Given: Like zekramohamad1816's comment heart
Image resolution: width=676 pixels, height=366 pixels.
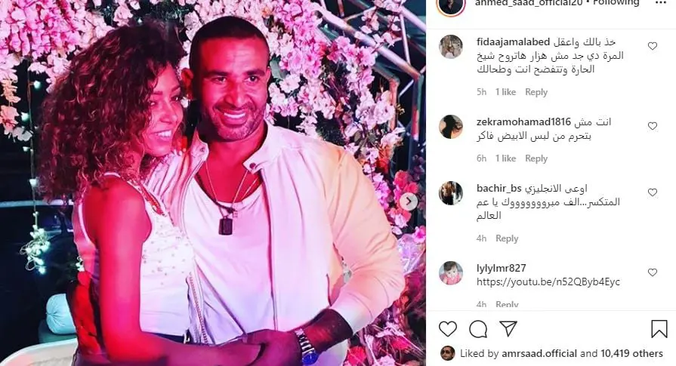Looking at the screenshot, I should (x=653, y=126).
